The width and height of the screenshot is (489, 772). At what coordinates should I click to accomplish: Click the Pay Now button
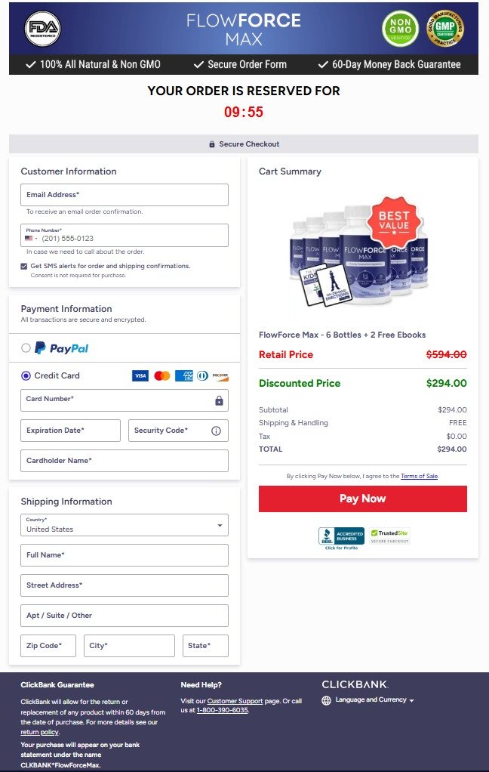tap(363, 498)
